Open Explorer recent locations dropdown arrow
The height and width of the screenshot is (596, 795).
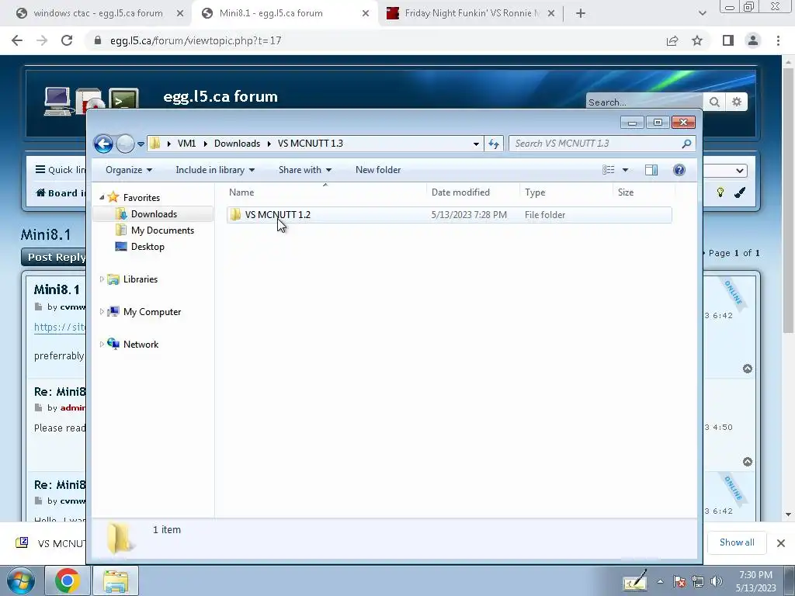click(141, 144)
